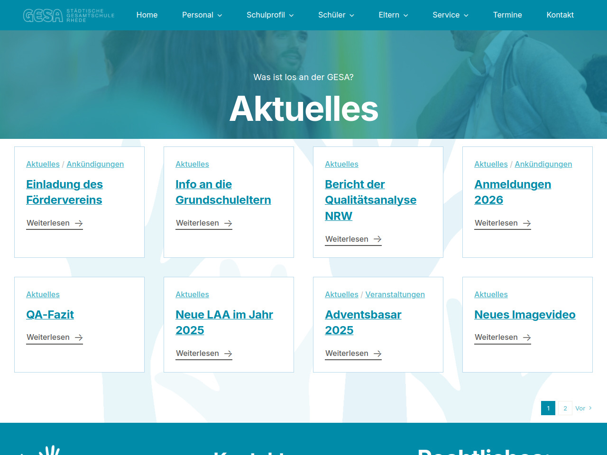Click arrow icon beside Einladung des Fördervereins Weiterlesen

tap(79, 223)
